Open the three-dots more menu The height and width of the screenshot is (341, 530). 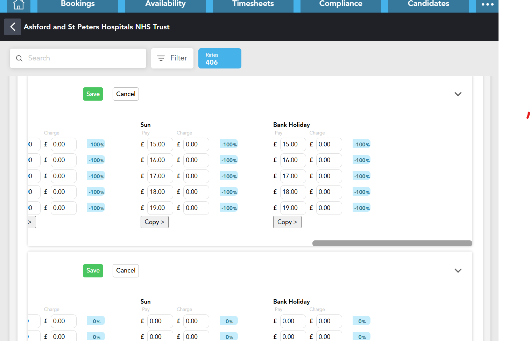(487, 5)
